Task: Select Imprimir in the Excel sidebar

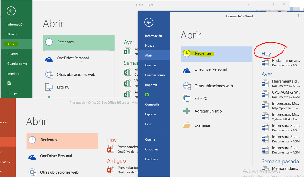Action: pyautogui.click(x=13, y=74)
